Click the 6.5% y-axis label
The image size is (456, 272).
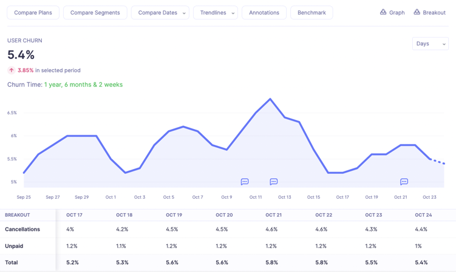pyautogui.click(x=12, y=113)
